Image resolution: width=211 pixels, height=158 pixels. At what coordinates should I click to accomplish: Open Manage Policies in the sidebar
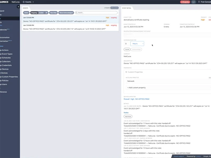pyautogui.click(x=4, y=81)
